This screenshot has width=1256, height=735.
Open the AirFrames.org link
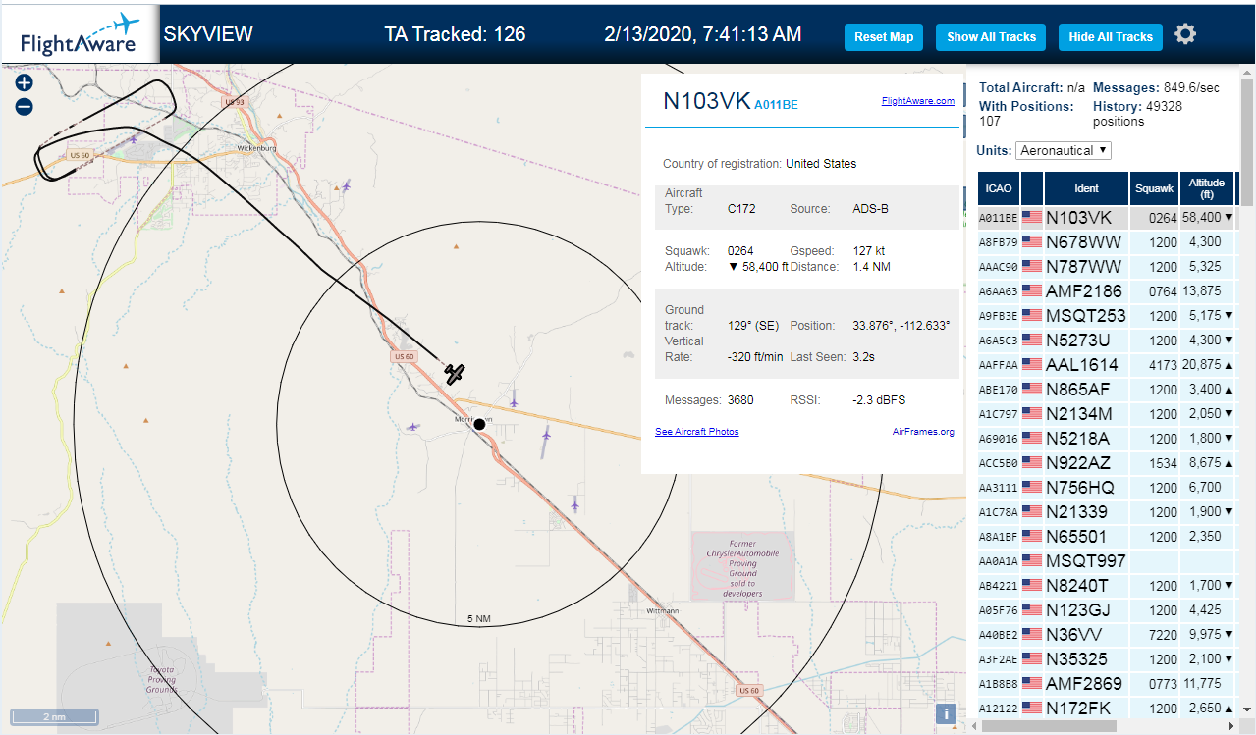[923, 432]
